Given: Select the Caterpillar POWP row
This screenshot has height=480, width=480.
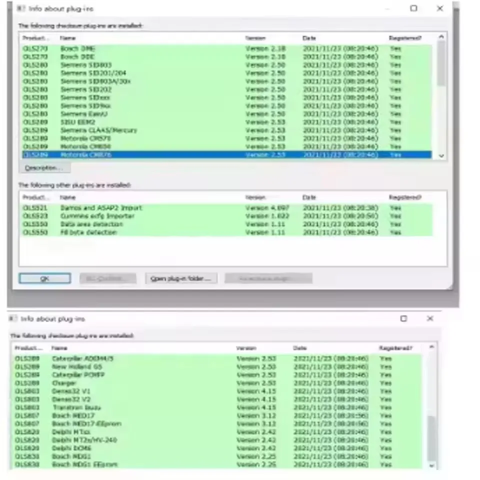Looking at the screenshot, I should pos(218,374).
